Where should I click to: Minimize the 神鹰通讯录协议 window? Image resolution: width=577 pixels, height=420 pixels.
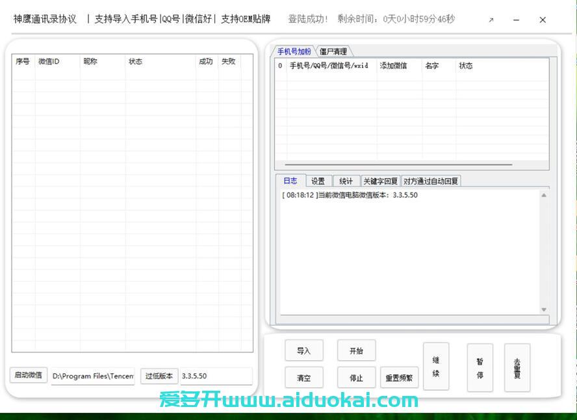tap(517, 20)
